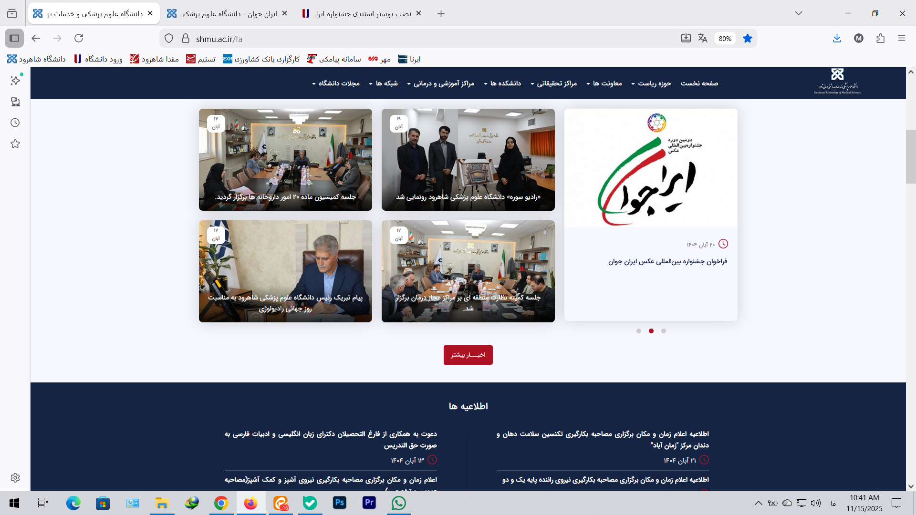The width and height of the screenshot is (916, 515).
Task: Select the first news carousel dot
Action: [x=639, y=331]
